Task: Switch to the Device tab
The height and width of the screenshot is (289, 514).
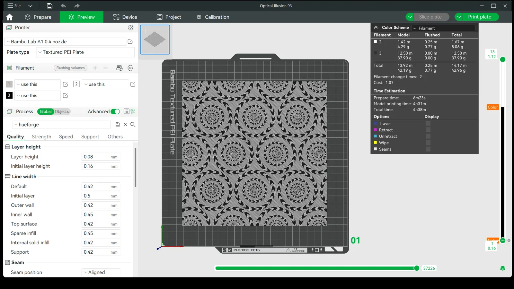Action: point(125,17)
